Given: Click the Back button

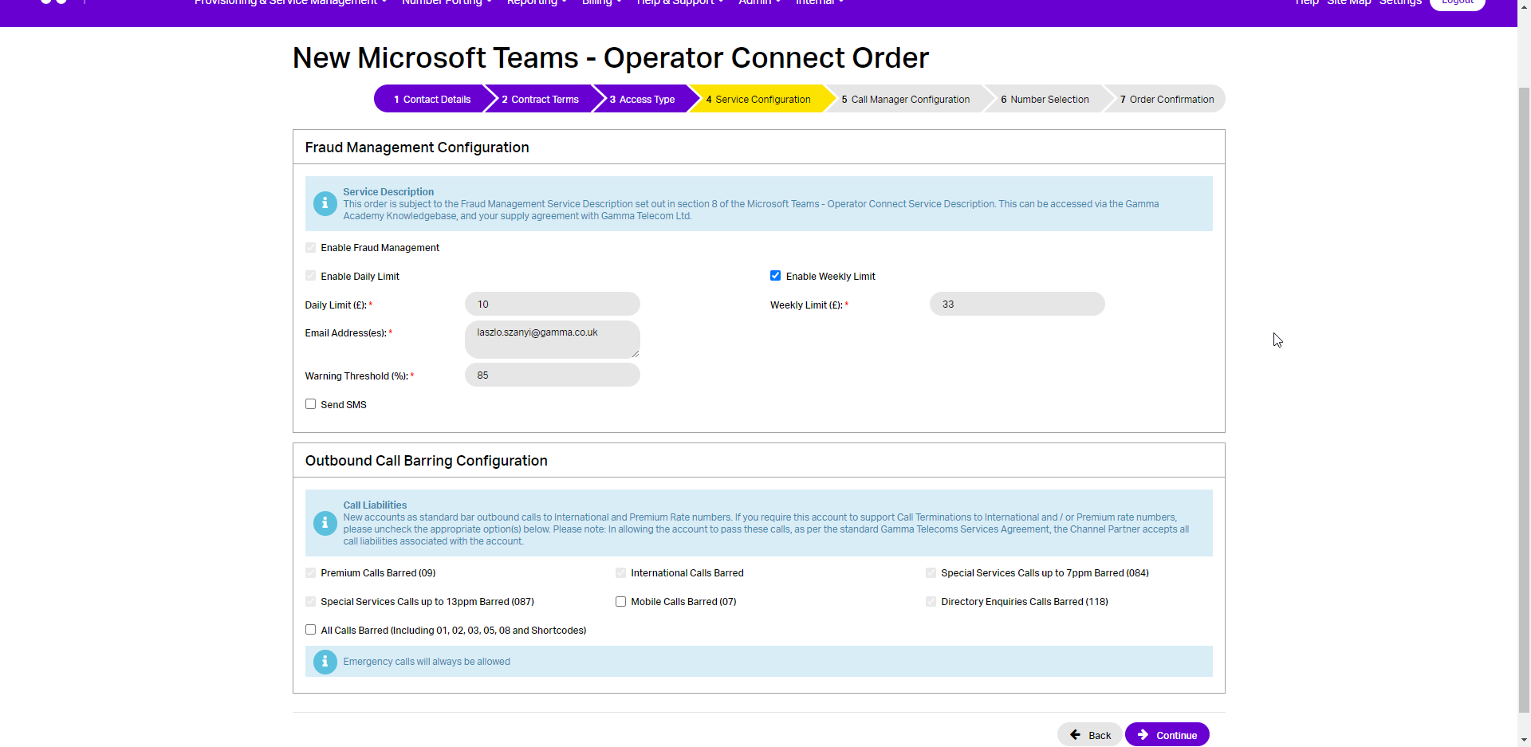Looking at the screenshot, I should click(x=1090, y=734).
